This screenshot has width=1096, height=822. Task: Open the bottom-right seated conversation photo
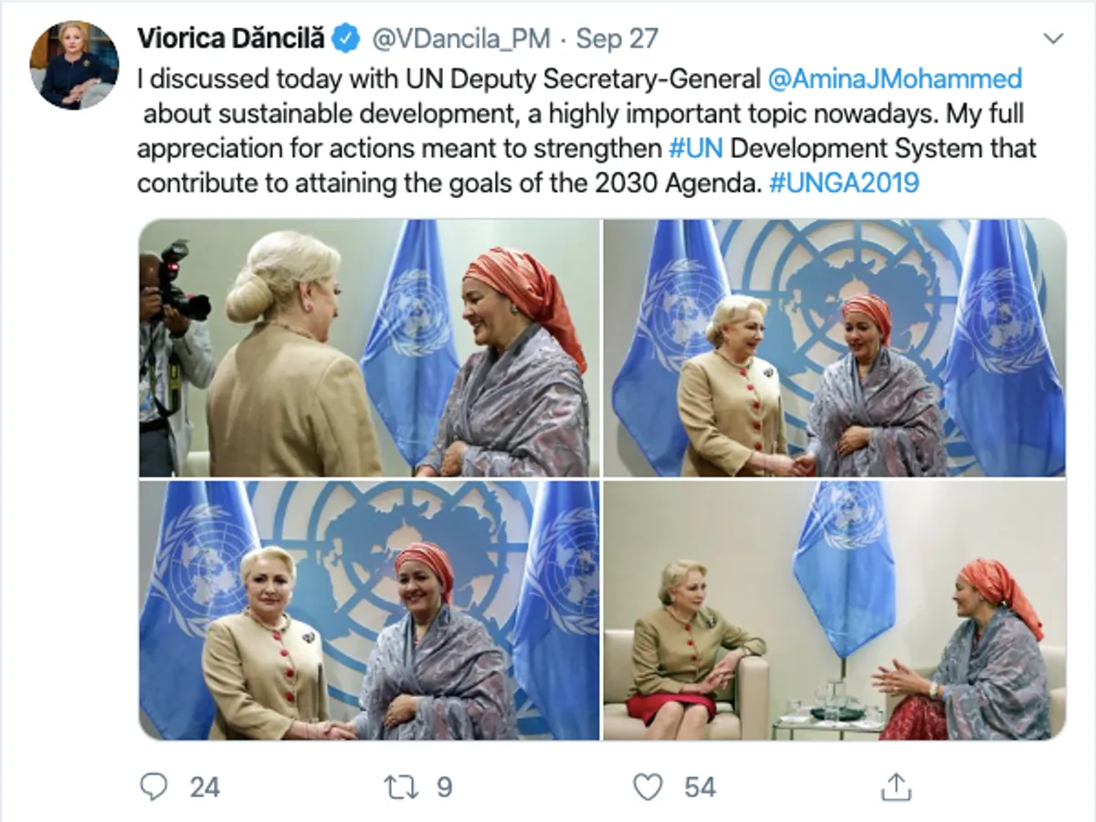coord(835,610)
